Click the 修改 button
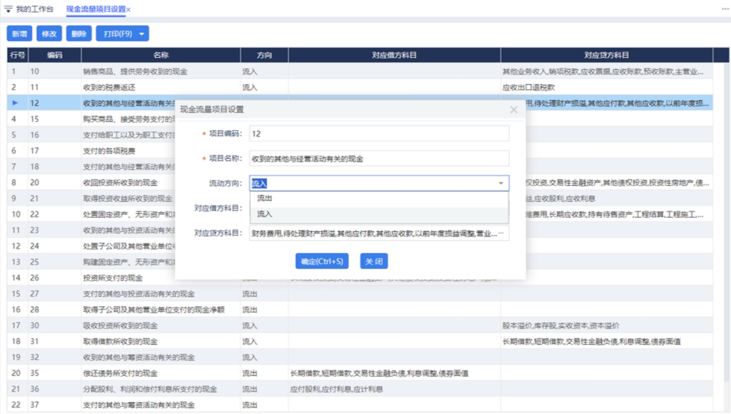This screenshot has width=731, height=414. (x=49, y=34)
